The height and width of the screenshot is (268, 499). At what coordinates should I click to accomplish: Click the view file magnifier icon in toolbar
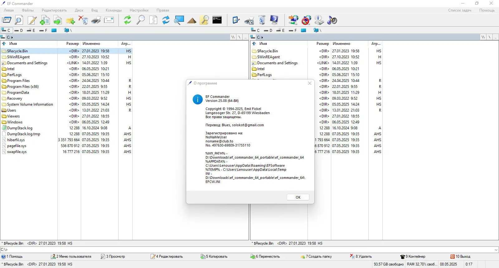(19, 20)
